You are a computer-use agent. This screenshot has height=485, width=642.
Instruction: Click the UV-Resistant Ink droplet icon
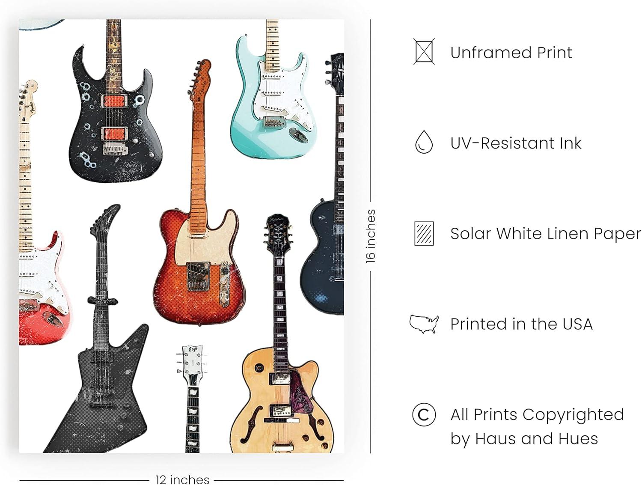pyautogui.click(x=424, y=143)
